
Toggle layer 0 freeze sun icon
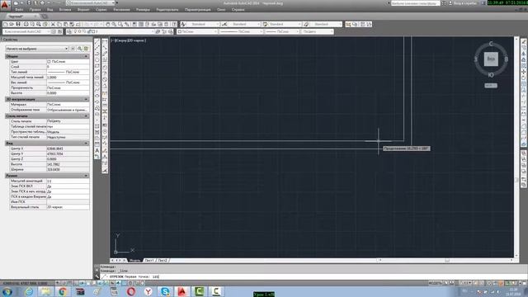[80, 31]
